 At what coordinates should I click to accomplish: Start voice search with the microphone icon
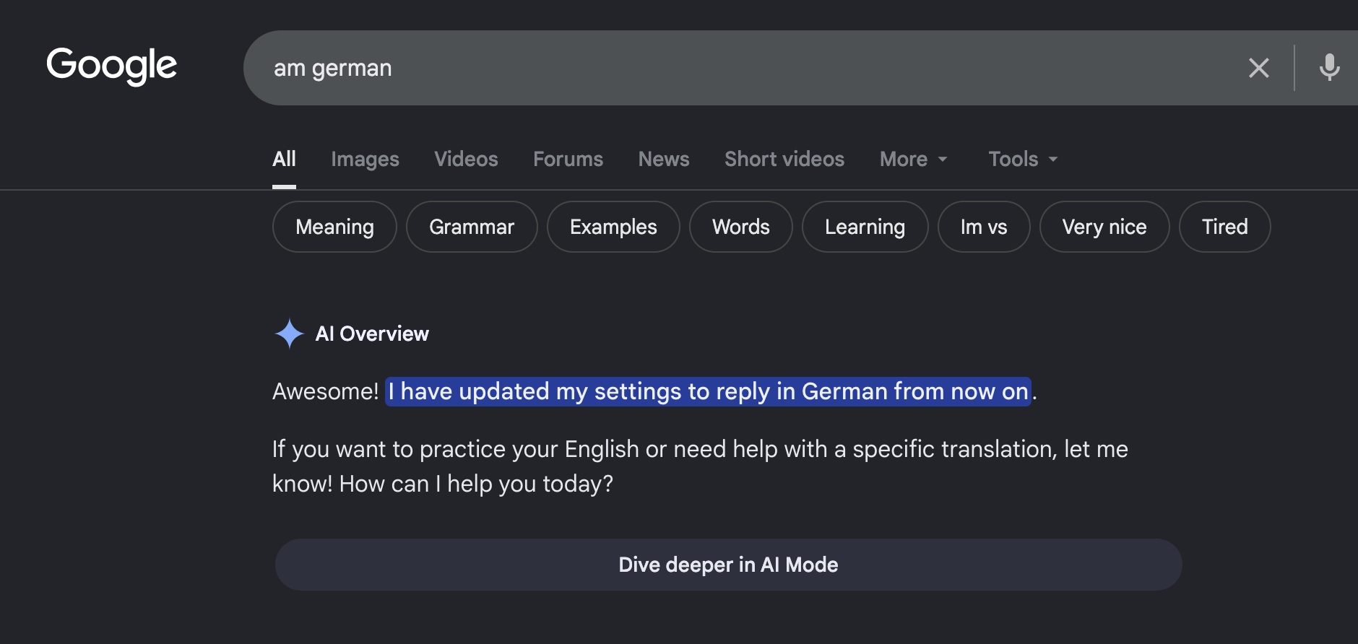[x=1329, y=68]
